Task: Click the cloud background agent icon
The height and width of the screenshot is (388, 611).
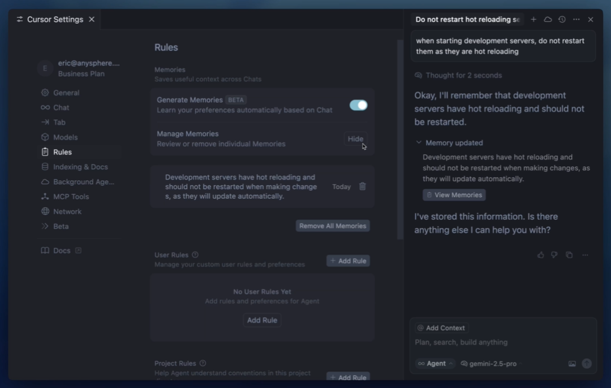Action: tap(548, 19)
